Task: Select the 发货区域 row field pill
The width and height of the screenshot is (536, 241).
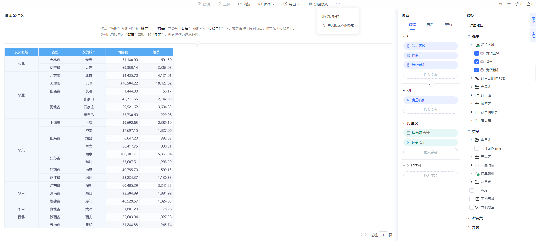Action: pos(431,46)
